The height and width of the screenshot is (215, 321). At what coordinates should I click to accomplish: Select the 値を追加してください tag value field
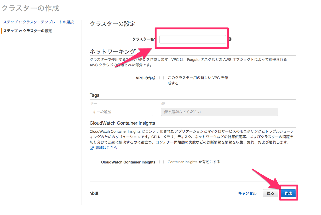[x=219, y=112]
